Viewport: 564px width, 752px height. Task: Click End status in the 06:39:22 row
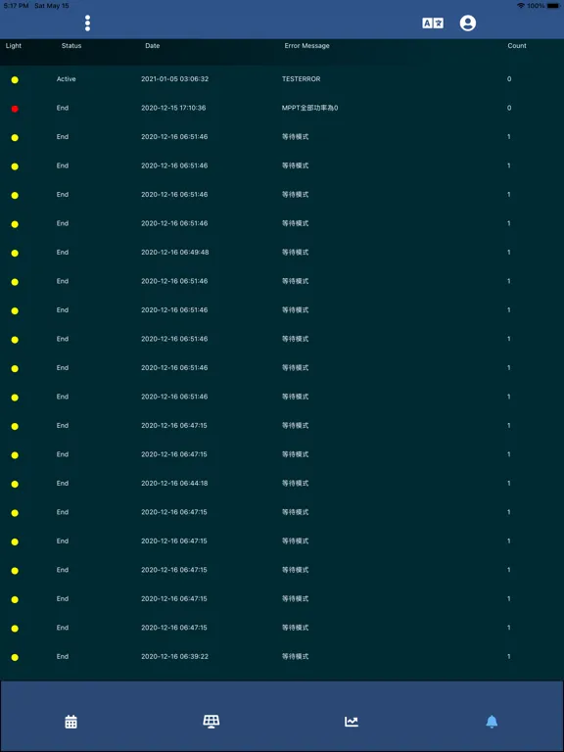pyautogui.click(x=63, y=656)
